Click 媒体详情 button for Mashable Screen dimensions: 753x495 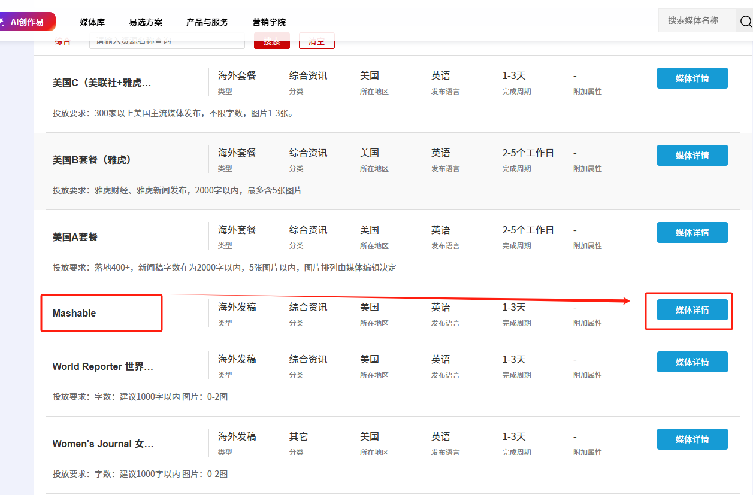(x=692, y=310)
